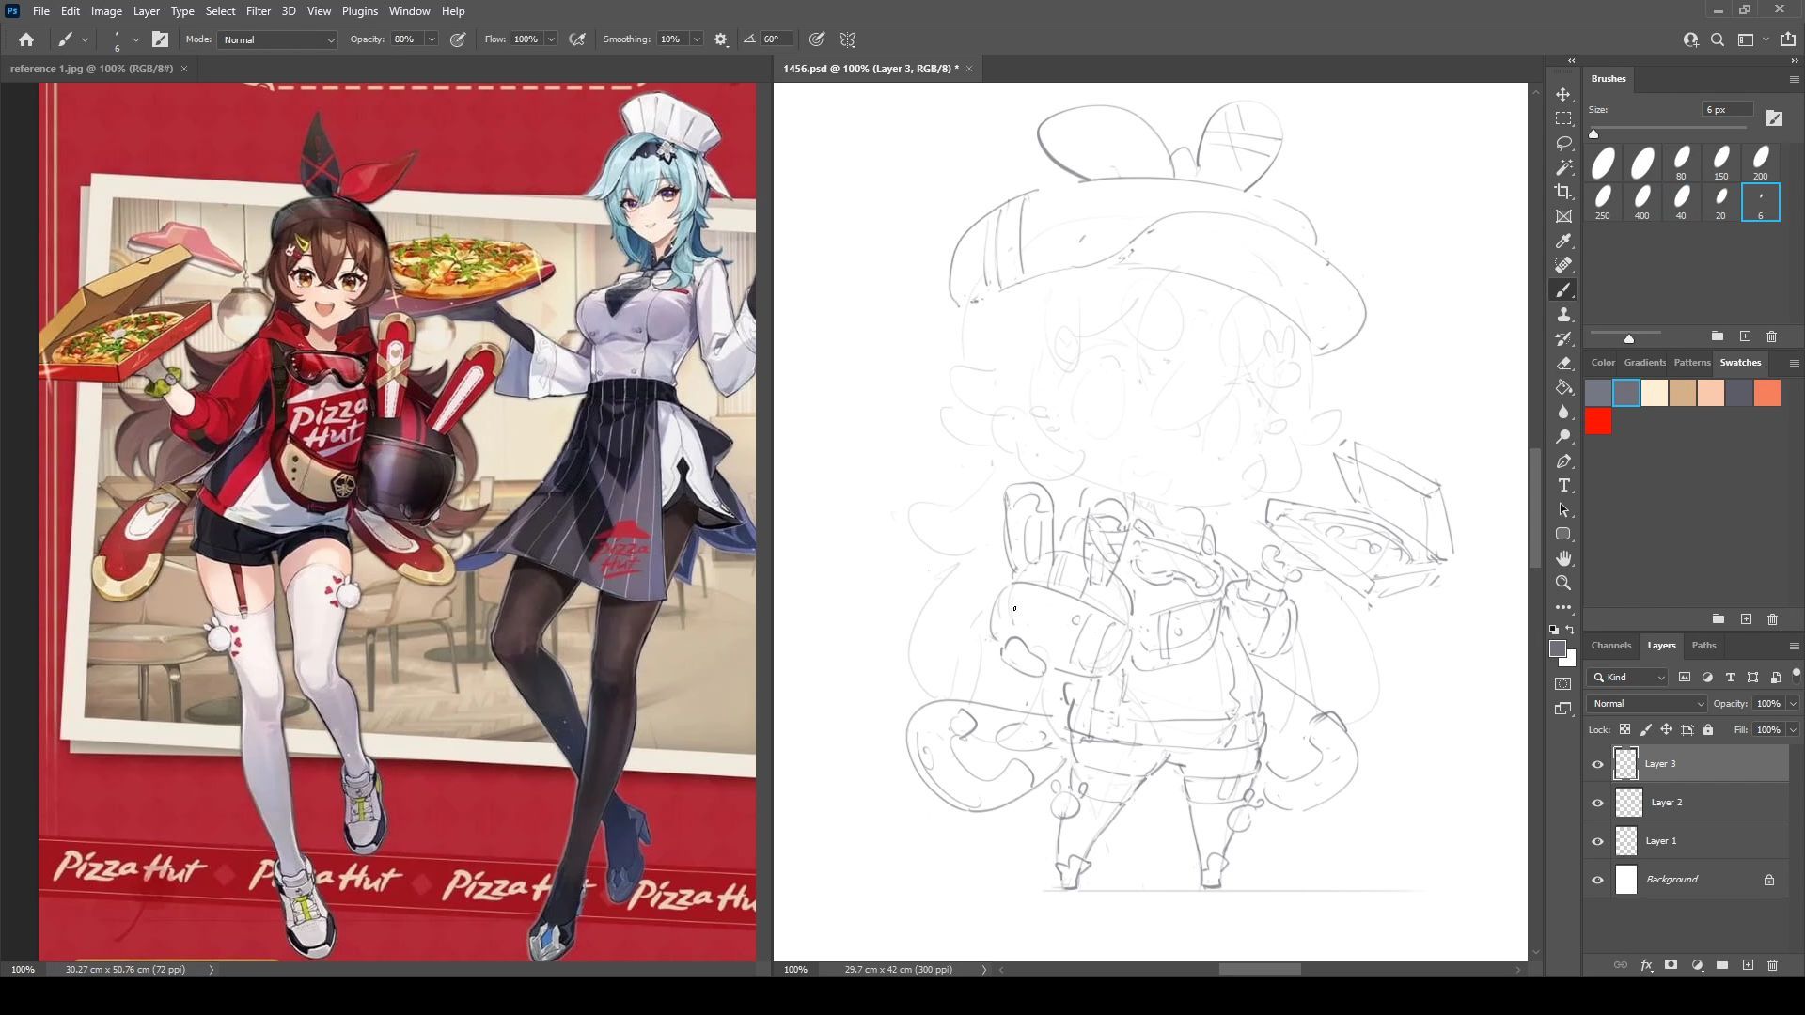The height and width of the screenshot is (1015, 1805).
Task: Select the Layer 2 row
Action: coord(1686,803)
